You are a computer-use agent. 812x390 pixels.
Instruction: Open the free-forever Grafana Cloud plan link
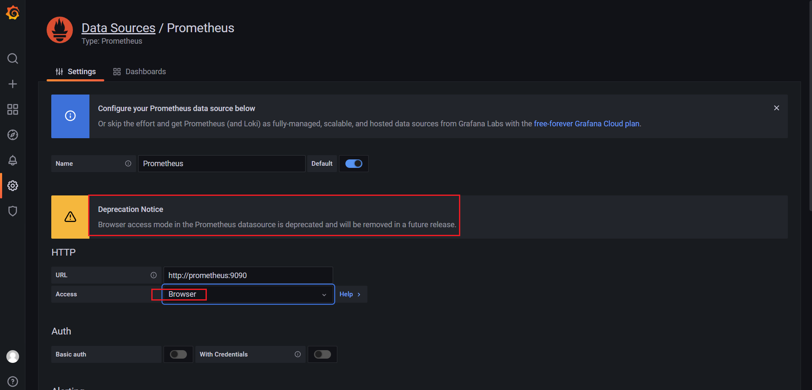pos(587,124)
